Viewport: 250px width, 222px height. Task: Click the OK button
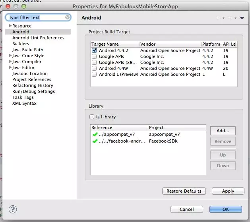pos(225,209)
